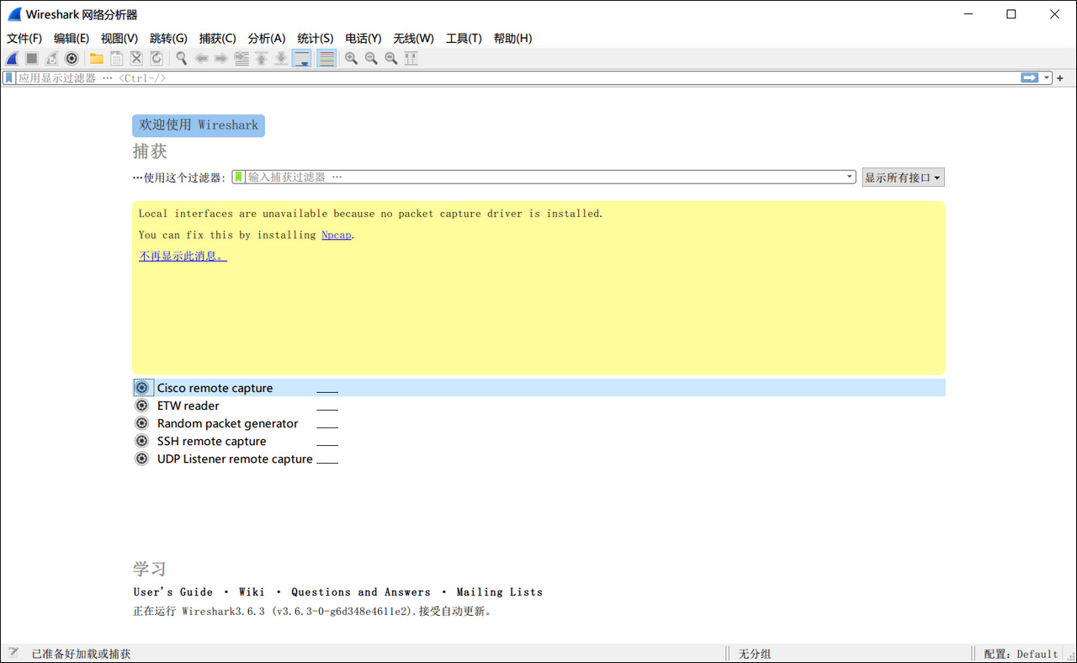Open a capture file via folder icon
The height and width of the screenshot is (663, 1077).
point(97,58)
